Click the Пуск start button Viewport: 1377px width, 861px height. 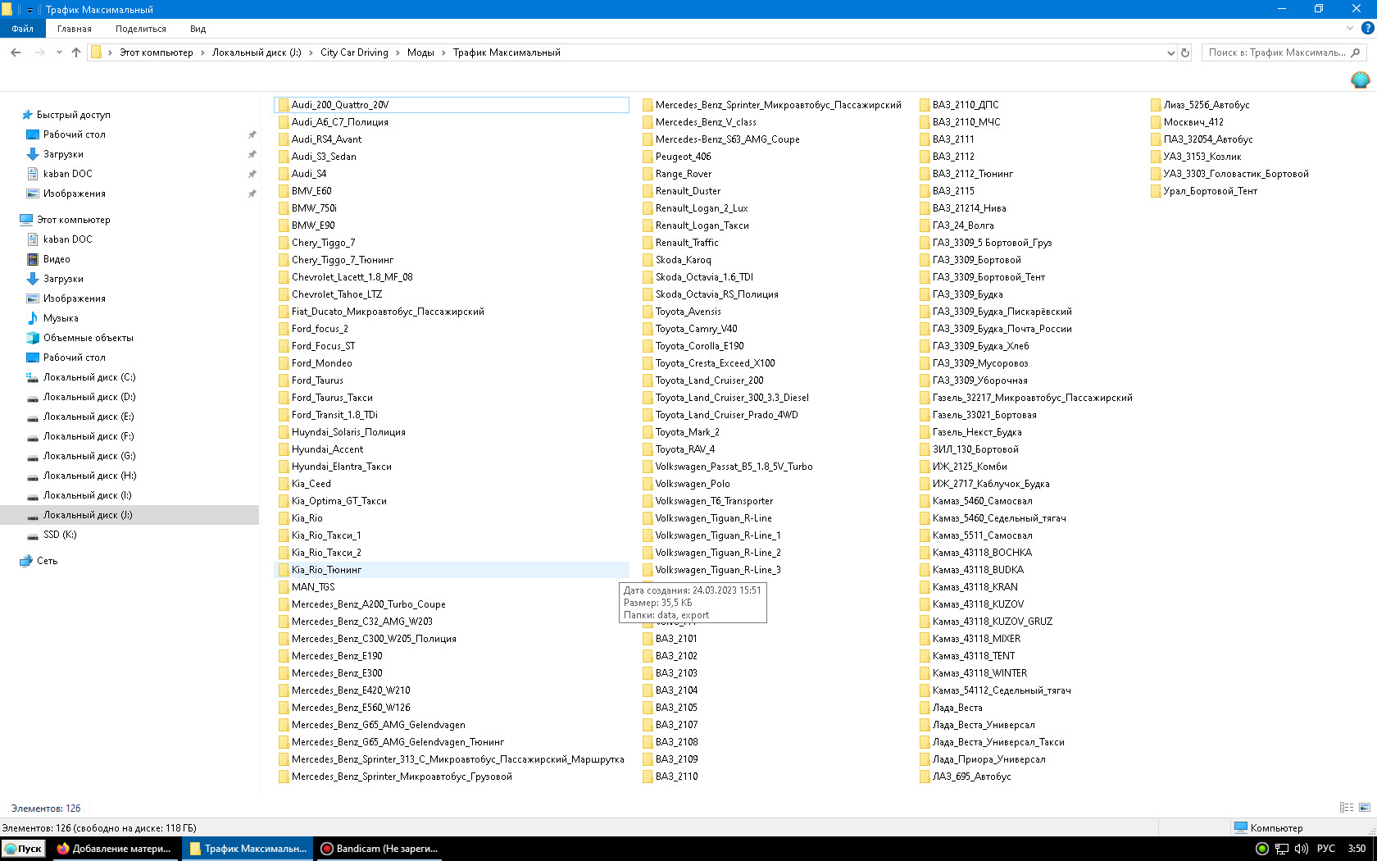[x=23, y=849]
